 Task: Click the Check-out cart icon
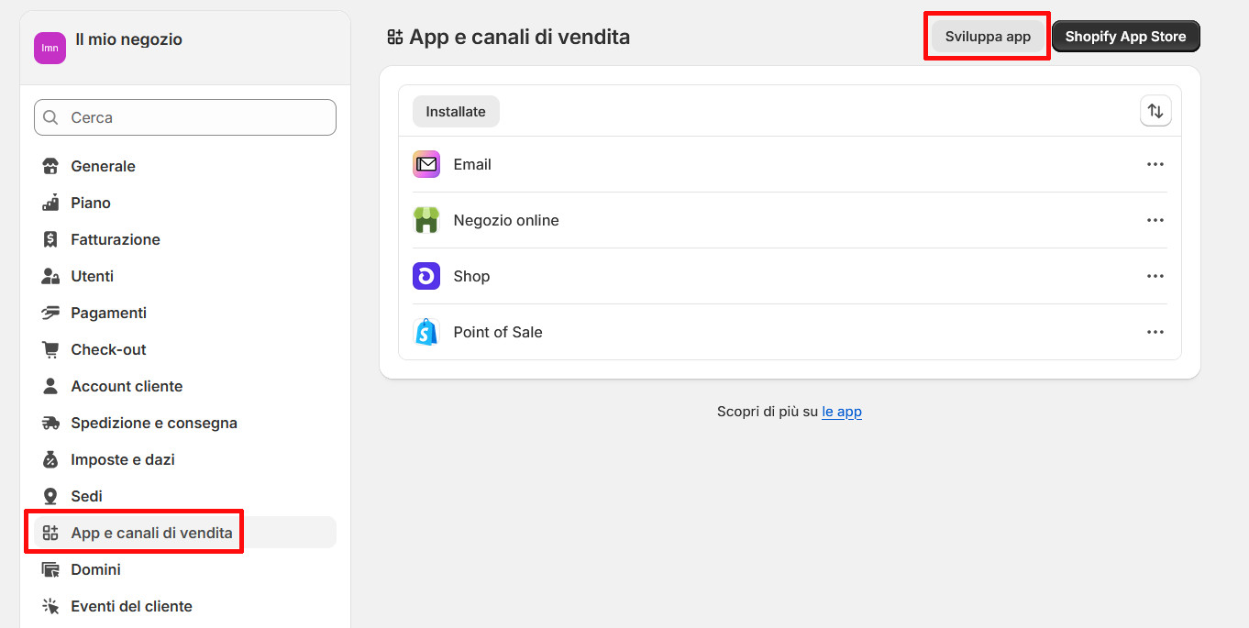pos(50,349)
